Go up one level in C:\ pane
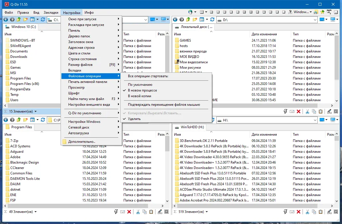342x224 pixels. 19,20
